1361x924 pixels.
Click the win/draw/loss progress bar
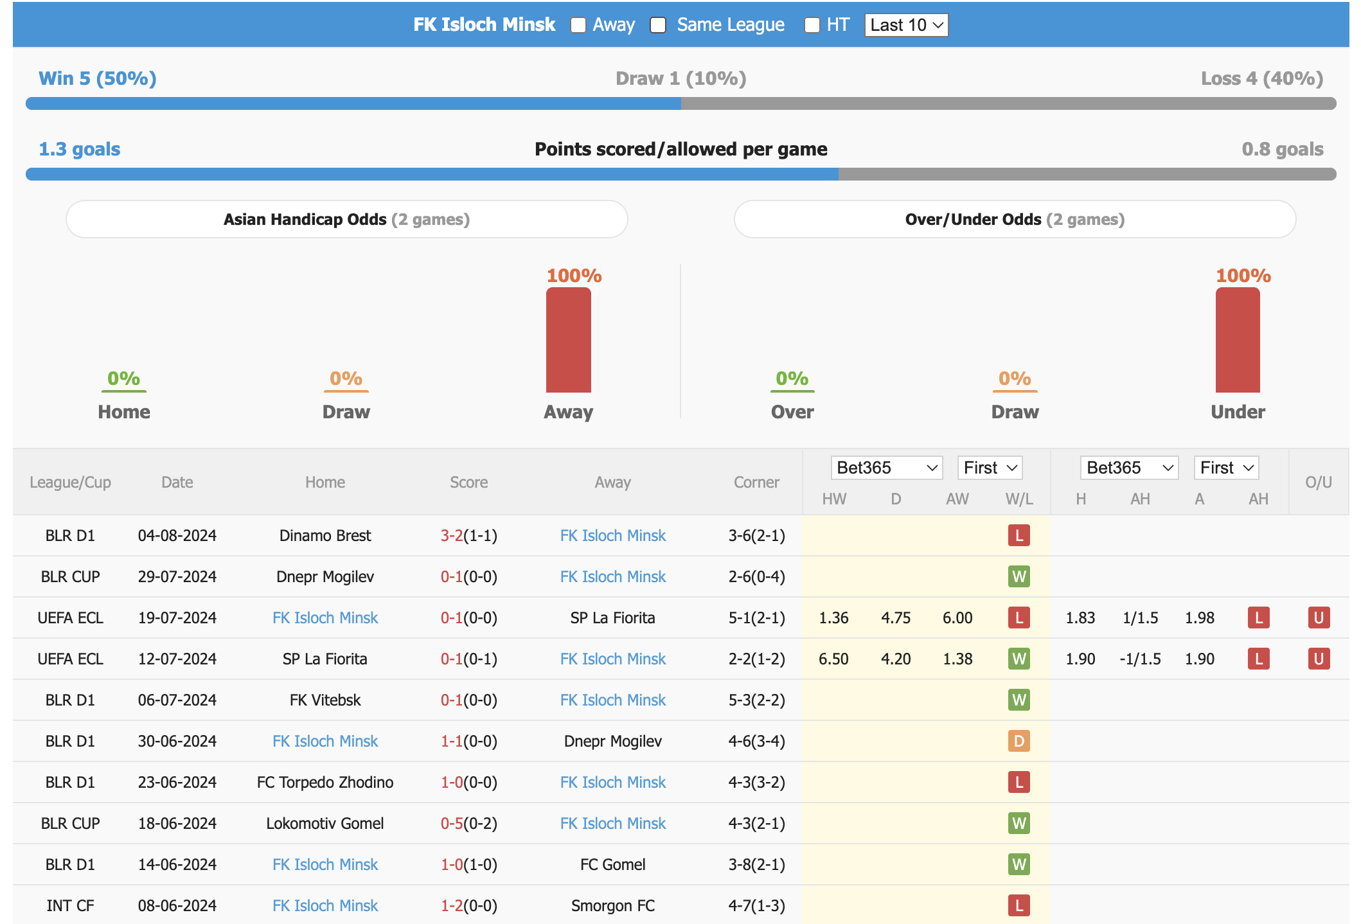pos(681,103)
